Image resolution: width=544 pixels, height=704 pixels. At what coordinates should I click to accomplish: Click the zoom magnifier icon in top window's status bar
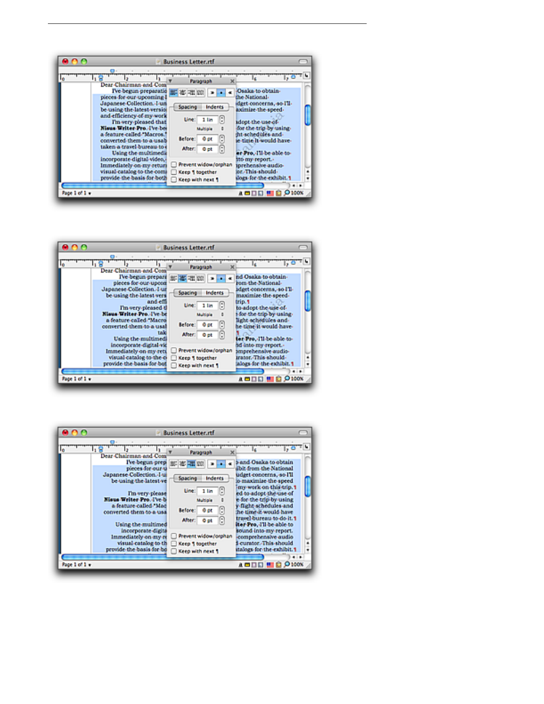287,193
